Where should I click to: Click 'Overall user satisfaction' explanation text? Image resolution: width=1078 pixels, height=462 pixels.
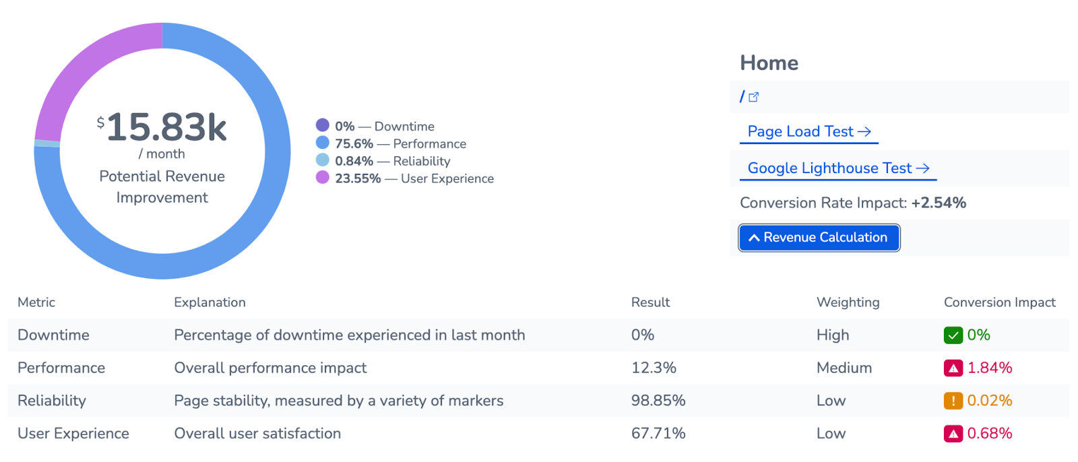click(257, 434)
